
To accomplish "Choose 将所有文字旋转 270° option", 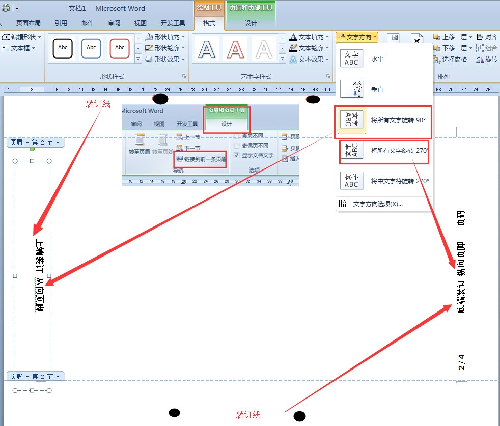I will pyautogui.click(x=384, y=150).
